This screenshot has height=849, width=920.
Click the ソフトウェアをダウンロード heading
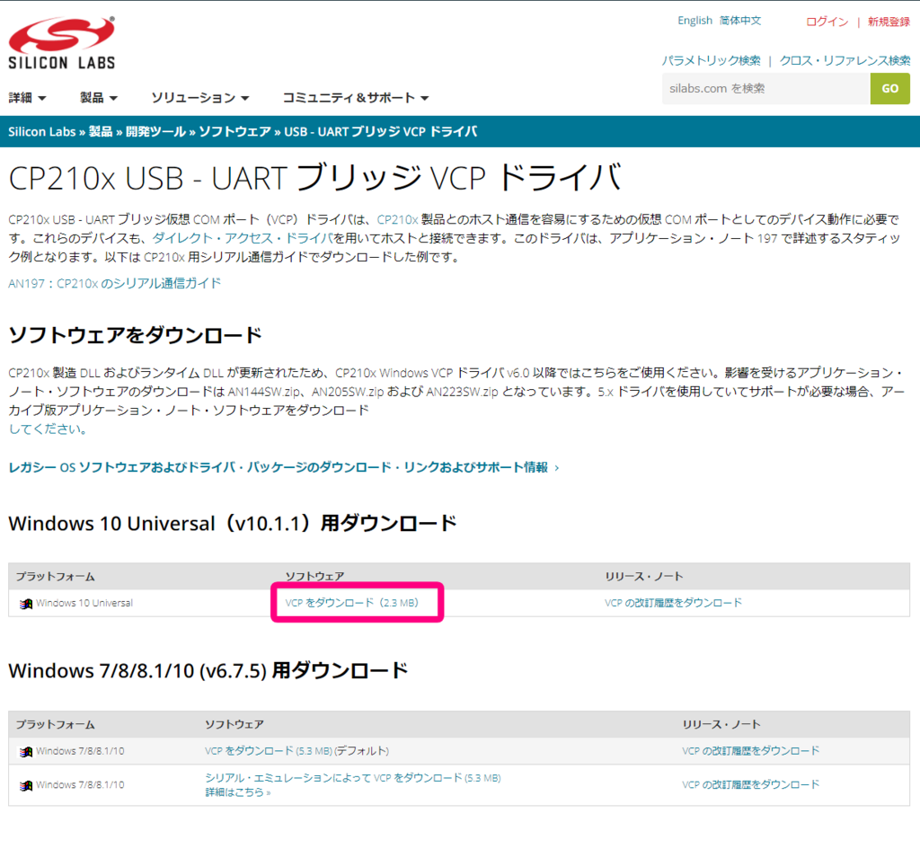click(x=135, y=335)
